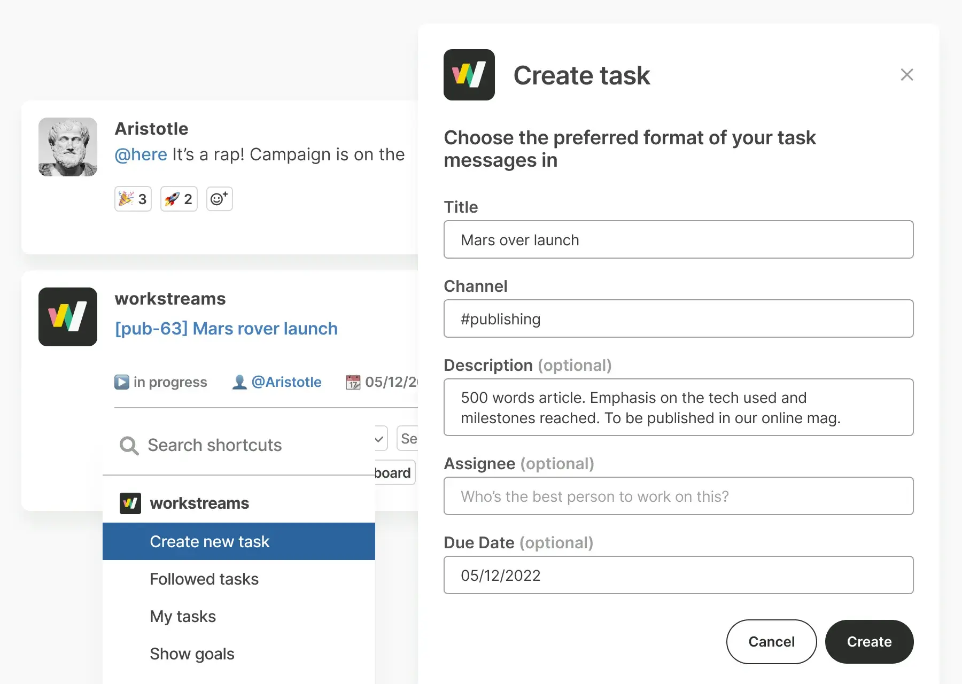Click the in progress status icon

(x=122, y=382)
